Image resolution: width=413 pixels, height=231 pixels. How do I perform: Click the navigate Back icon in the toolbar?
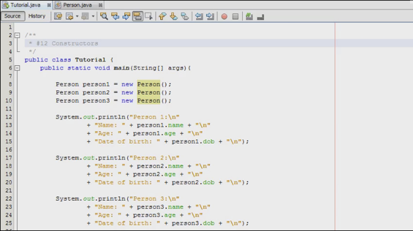point(70,17)
